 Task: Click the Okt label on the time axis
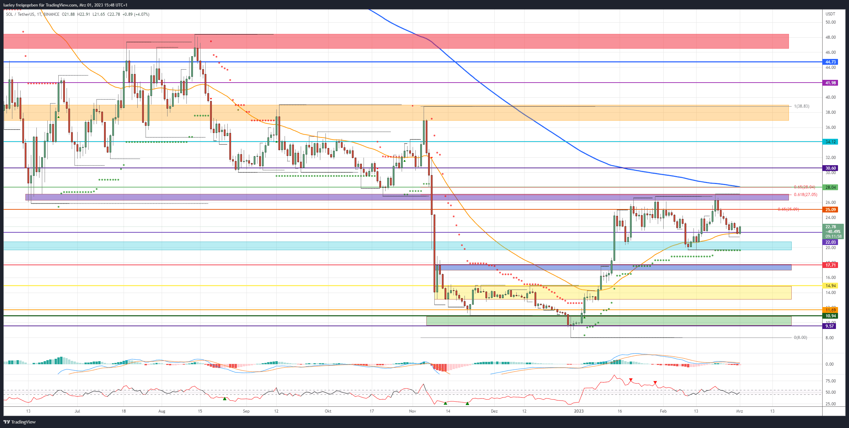click(328, 411)
